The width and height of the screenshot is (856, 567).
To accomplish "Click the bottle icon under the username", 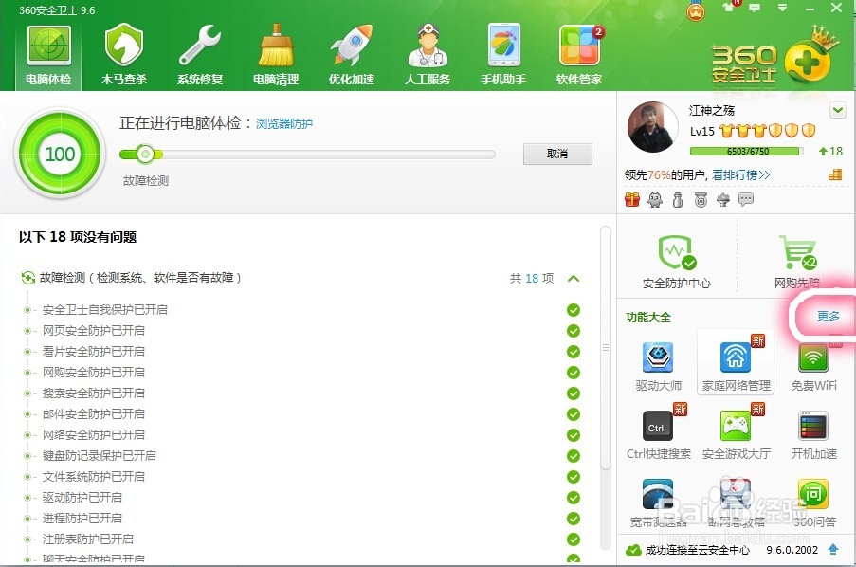I will click(x=678, y=200).
